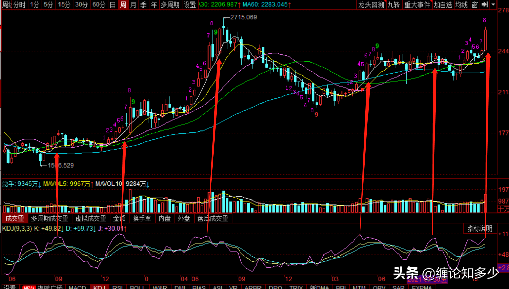Select the 成交量 volume tab
Image resolution: width=509 pixels, height=289 pixels.
[x=15, y=218]
